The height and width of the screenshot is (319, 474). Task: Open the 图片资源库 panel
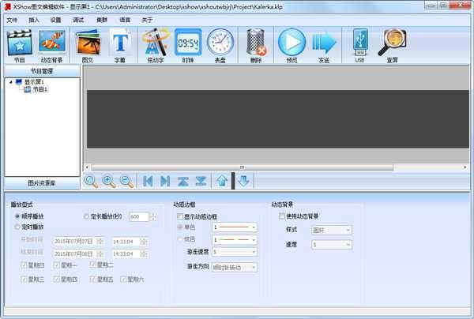click(42, 182)
